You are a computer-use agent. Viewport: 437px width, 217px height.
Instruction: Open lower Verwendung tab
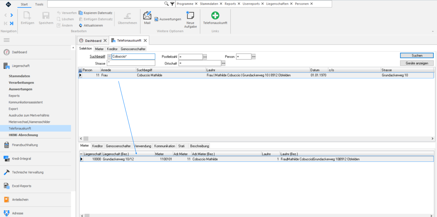click(142, 146)
